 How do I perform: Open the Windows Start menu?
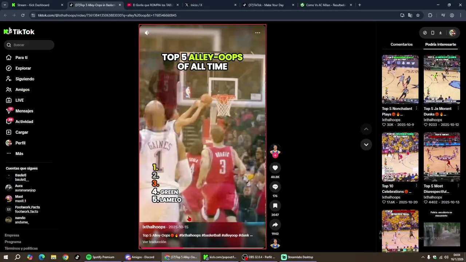click(x=5, y=257)
